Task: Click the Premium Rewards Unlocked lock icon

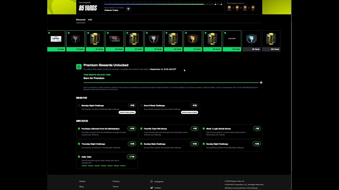Action: tap(79, 67)
